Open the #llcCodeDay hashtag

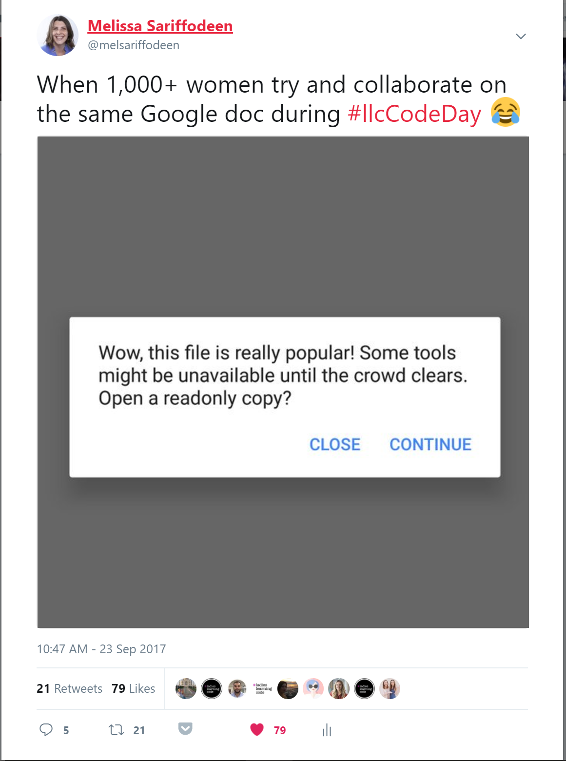pos(414,114)
